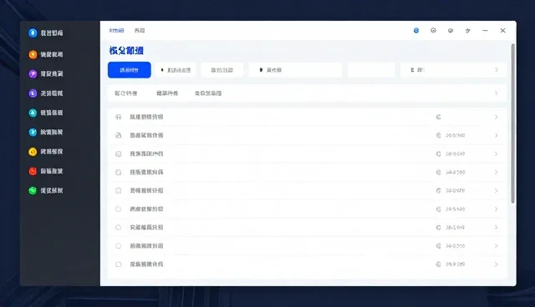Click the clock icon in the third list row
This screenshot has height=307, width=535.
439,153
